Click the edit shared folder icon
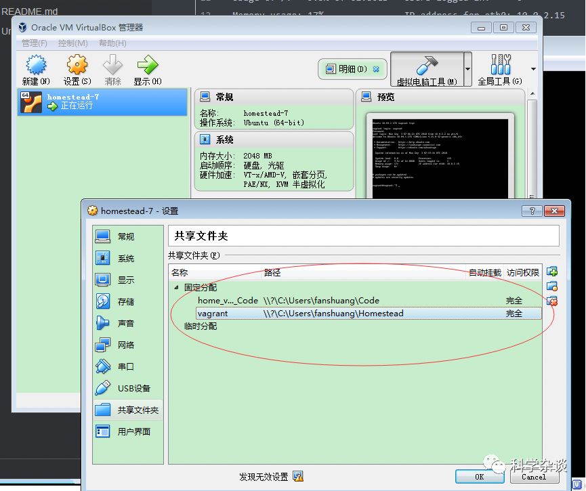Viewport: 586px width, 491px height. pos(551,286)
